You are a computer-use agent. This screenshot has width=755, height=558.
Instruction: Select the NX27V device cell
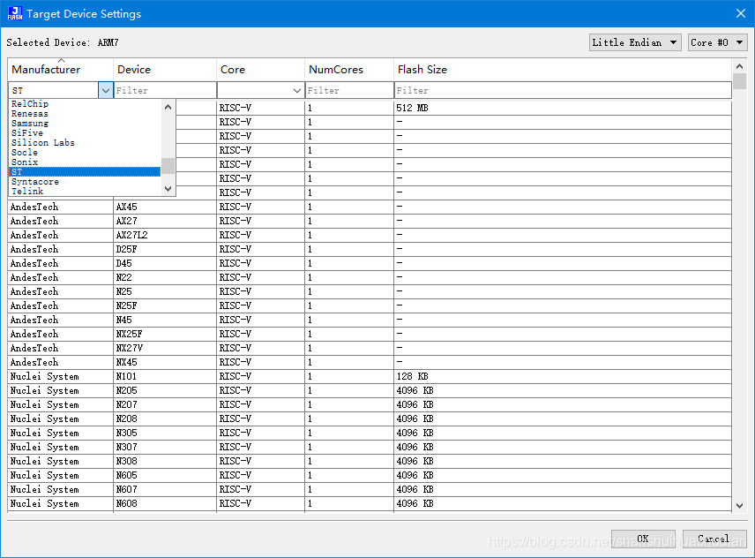click(165, 348)
